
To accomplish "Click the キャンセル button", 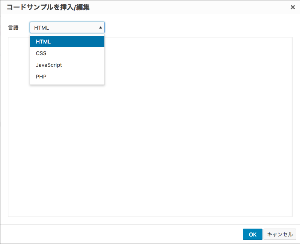I will (280, 234).
